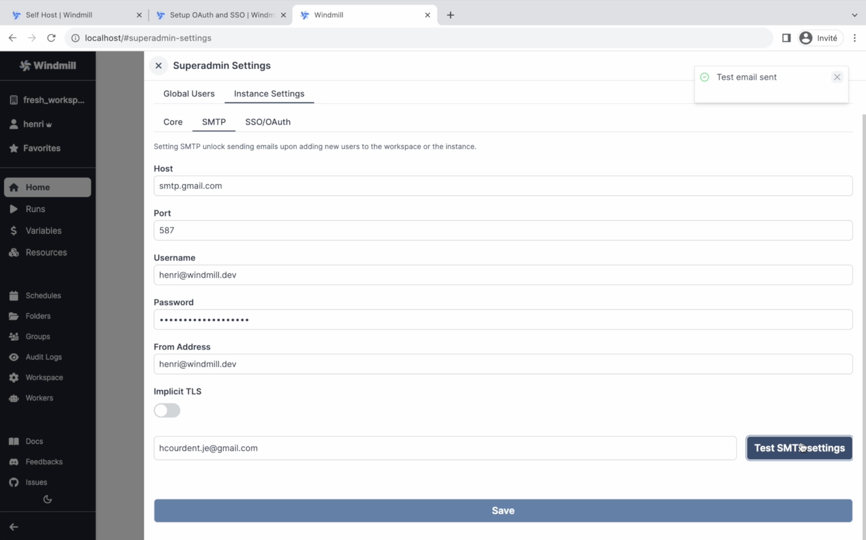Select the SMTP tab
The image size is (866, 540).
214,122
